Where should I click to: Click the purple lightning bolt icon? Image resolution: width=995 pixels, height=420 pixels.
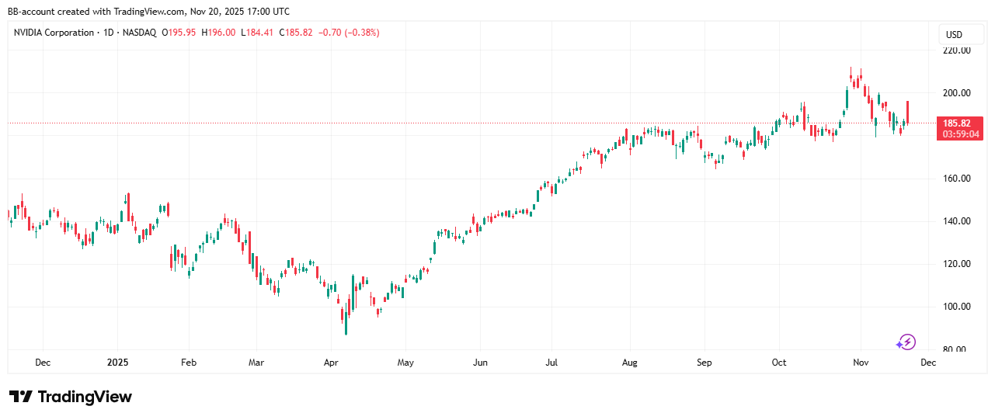(x=906, y=342)
